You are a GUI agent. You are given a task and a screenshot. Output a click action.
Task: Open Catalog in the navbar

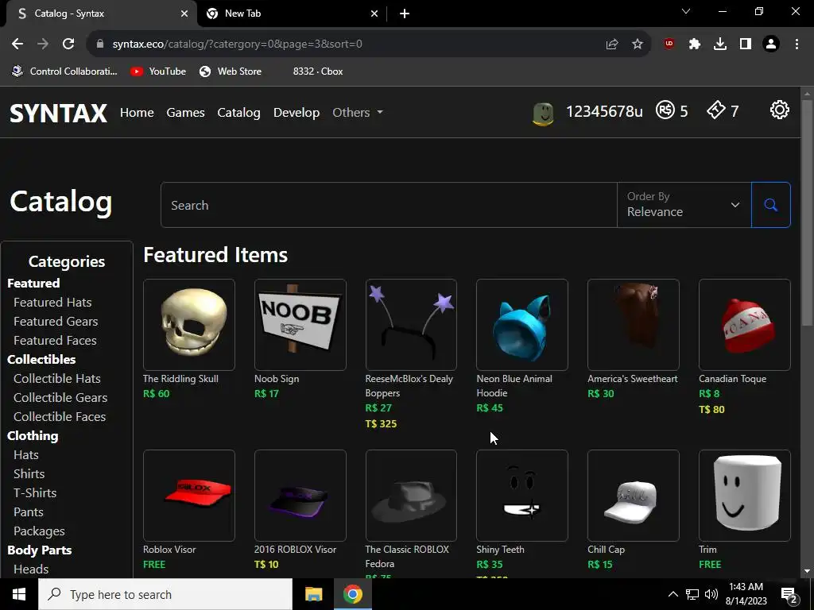click(238, 113)
